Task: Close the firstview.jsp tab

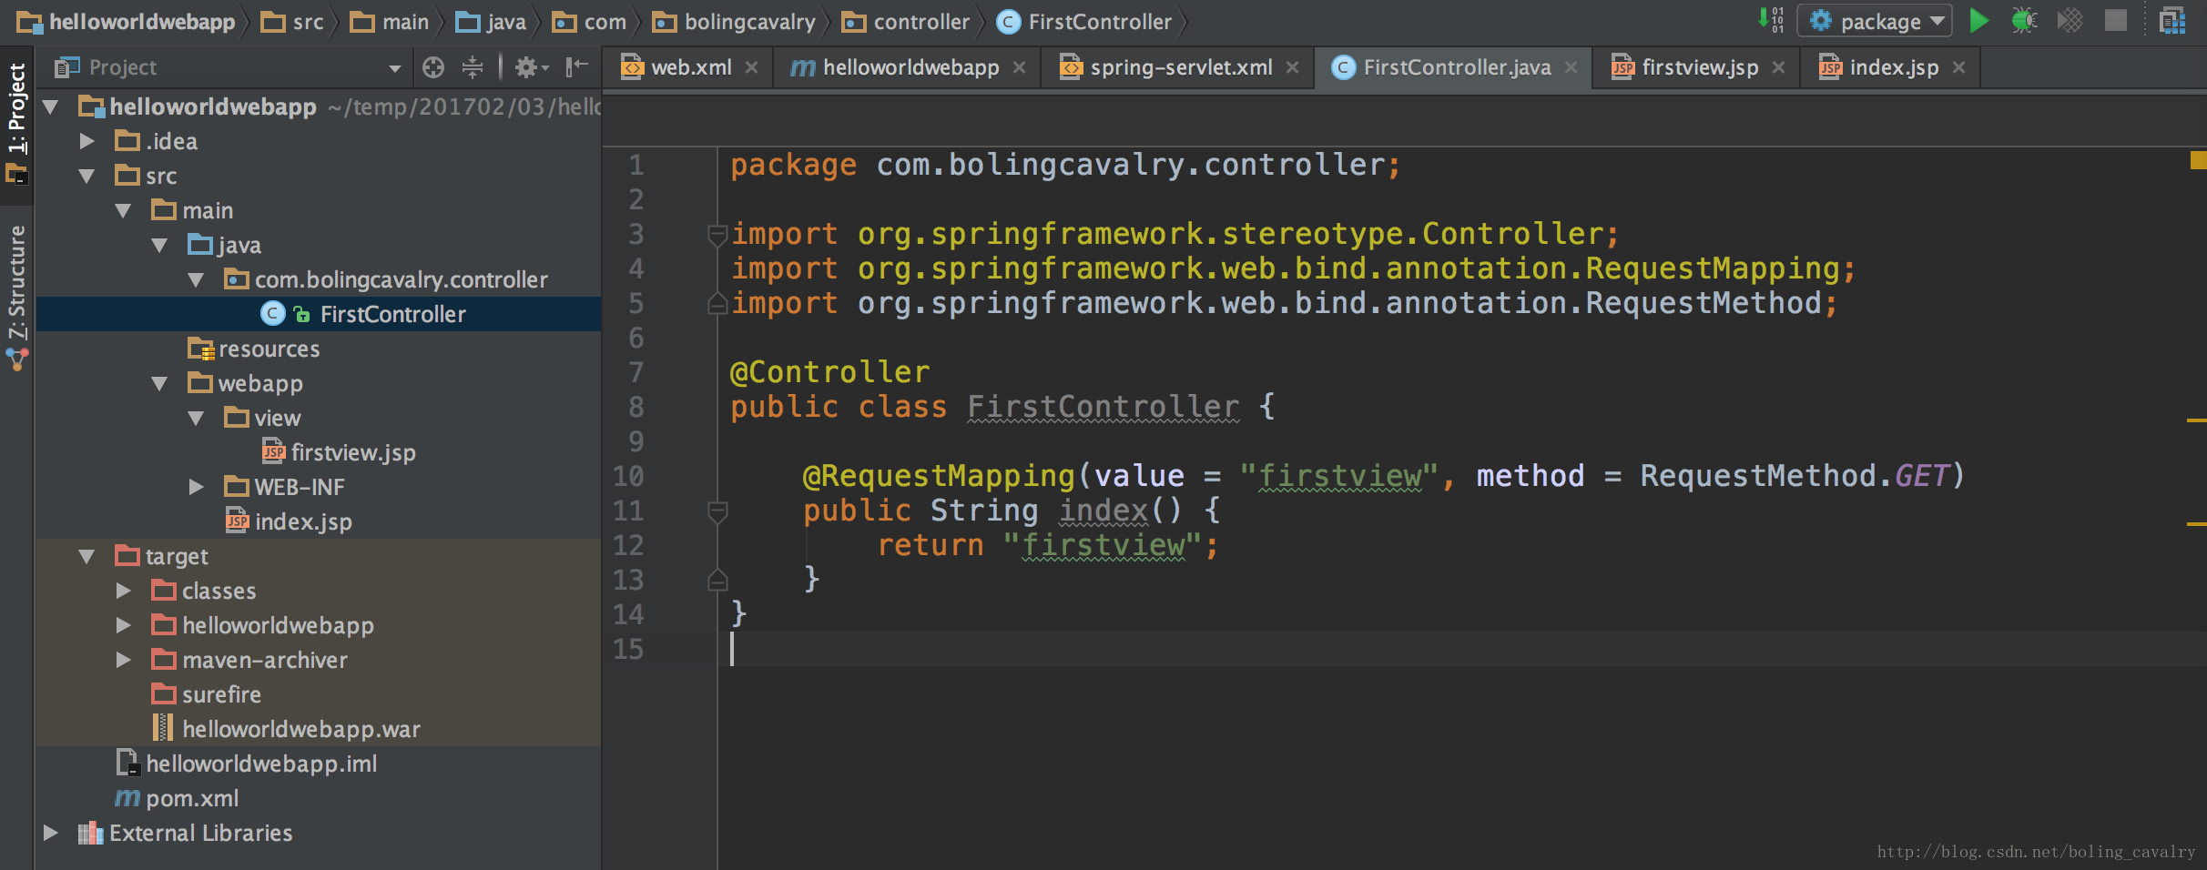Action: click(x=1778, y=67)
